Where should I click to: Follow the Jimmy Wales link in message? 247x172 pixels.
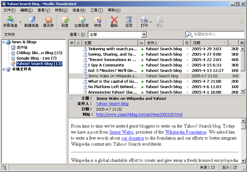click(121, 132)
